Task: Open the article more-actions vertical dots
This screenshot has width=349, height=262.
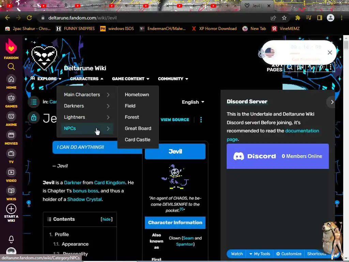Action: pyautogui.click(x=201, y=120)
